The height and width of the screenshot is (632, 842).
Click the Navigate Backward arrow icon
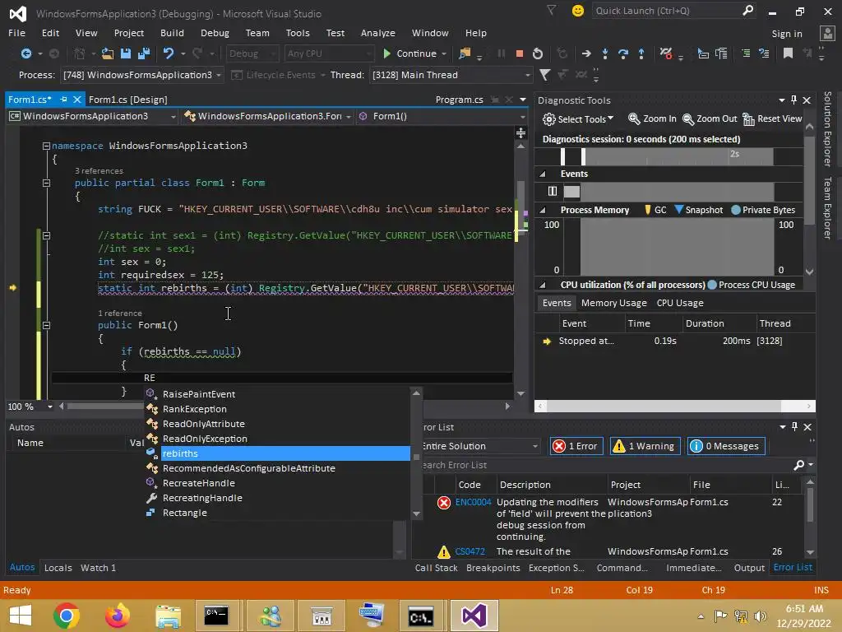[x=25, y=53]
